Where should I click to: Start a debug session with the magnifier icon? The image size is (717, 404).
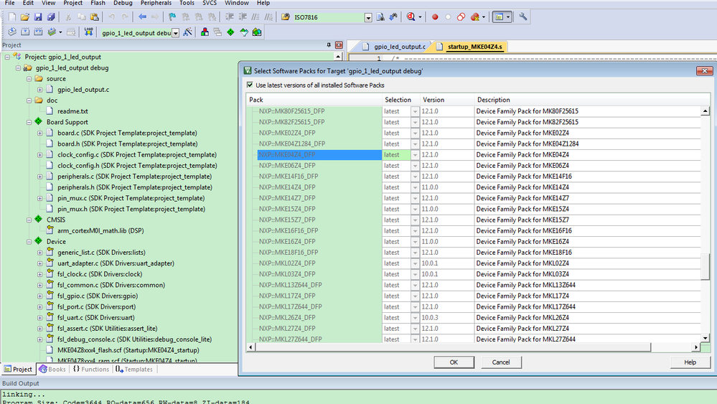click(x=411, y=17)
